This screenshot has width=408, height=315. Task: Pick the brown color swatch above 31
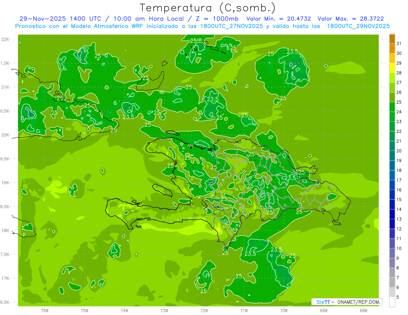pyautogui.click(x=392, y=39)
